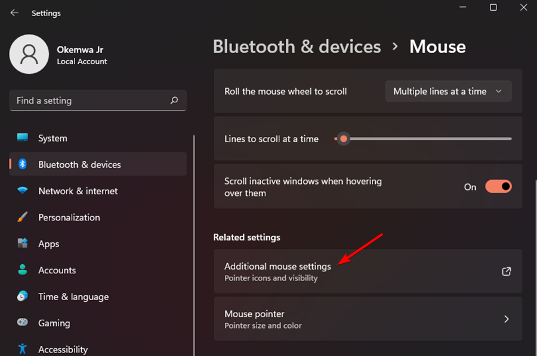The image size is (537, 356).
Task: Click the Accounts person icon
Action: pyautogui.click(x=23, y=270)
